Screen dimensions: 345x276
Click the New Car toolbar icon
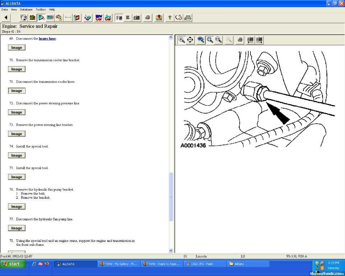click(x=99, y=18)
